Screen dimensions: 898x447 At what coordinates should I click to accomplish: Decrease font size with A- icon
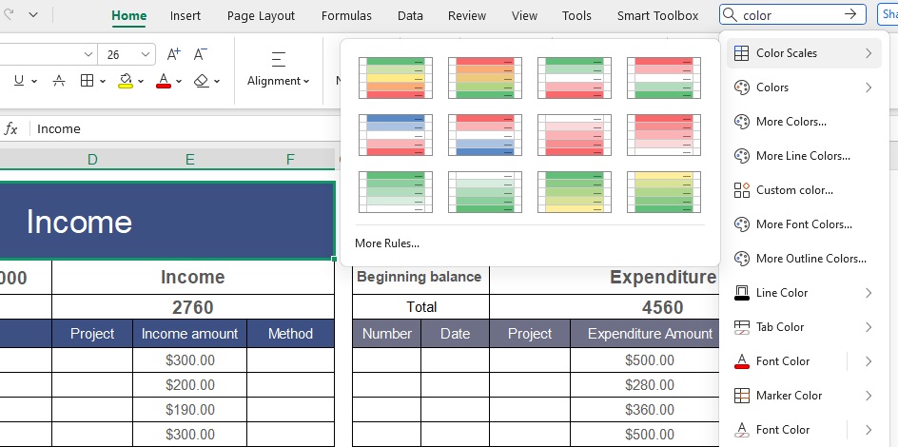[200, 54]
